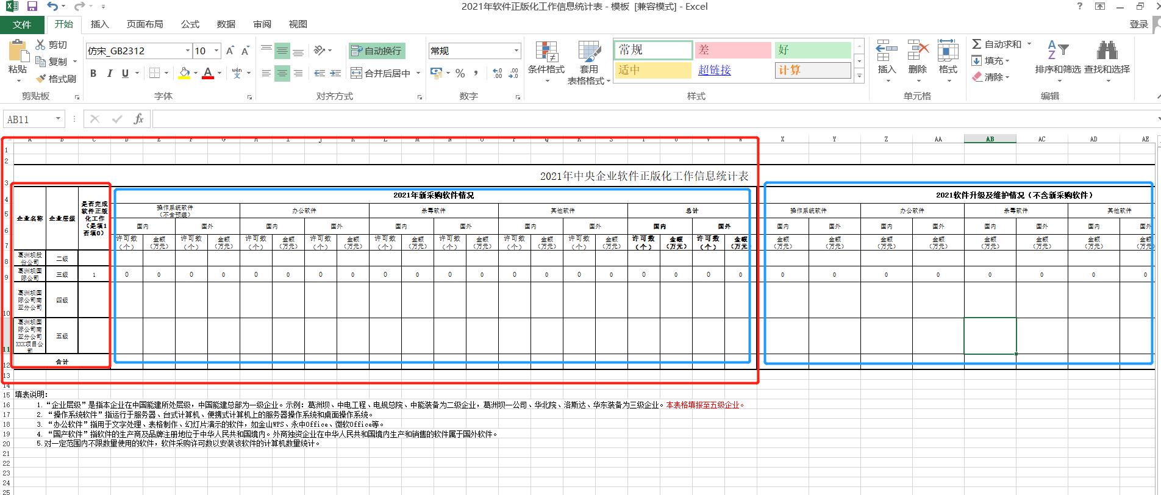Align text right horizontally
Screen dimensions: 1161x495
tap(298, 73)
